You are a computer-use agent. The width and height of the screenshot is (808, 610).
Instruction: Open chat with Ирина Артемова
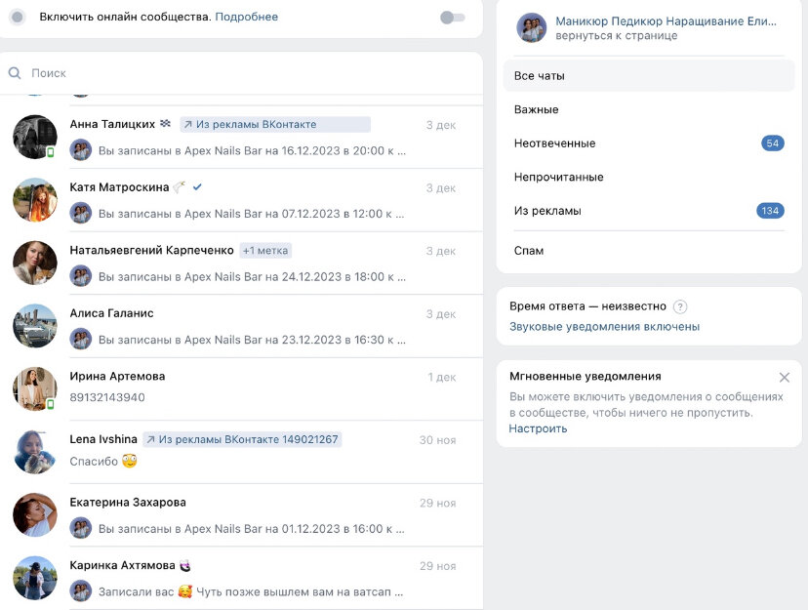point(241,389)
